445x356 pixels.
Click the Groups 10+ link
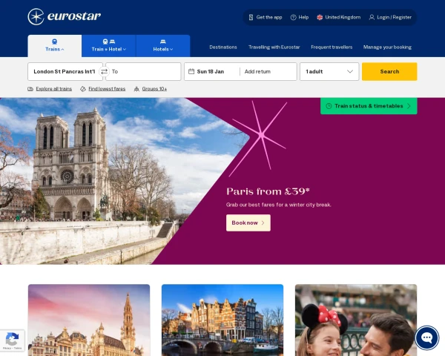154,89
